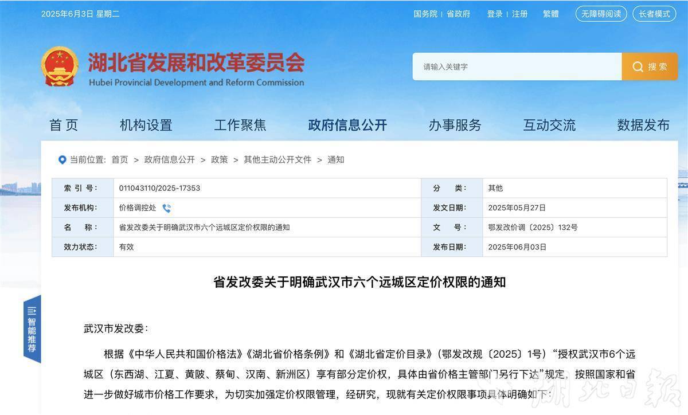Enable 无障碍阅读 accessibility reading
The height and width of the screenshot is (415, 688).
[601, 14]
